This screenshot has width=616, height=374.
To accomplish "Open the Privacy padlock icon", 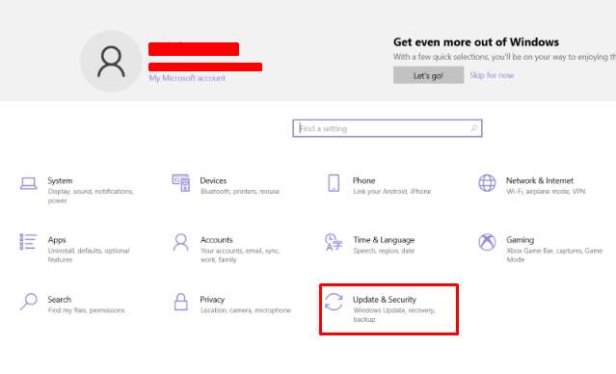I will (180, 302).
